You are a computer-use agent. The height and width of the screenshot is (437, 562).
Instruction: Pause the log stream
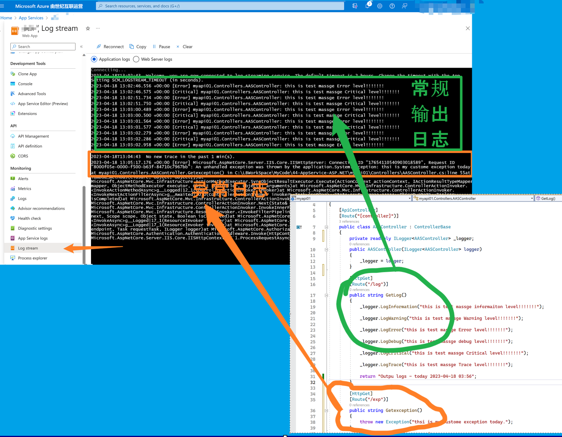pyautogui.click(x=161, y=47)
